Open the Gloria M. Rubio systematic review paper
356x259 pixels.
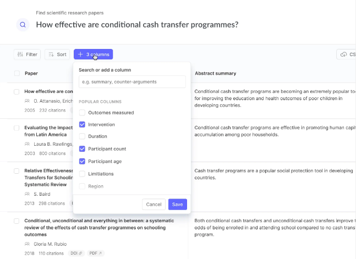tap(99, 227)
